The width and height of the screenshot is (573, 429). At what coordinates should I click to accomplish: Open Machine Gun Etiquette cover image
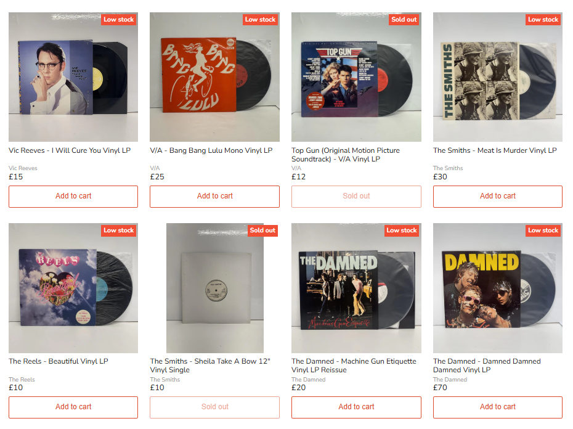(x=356, y=288)
